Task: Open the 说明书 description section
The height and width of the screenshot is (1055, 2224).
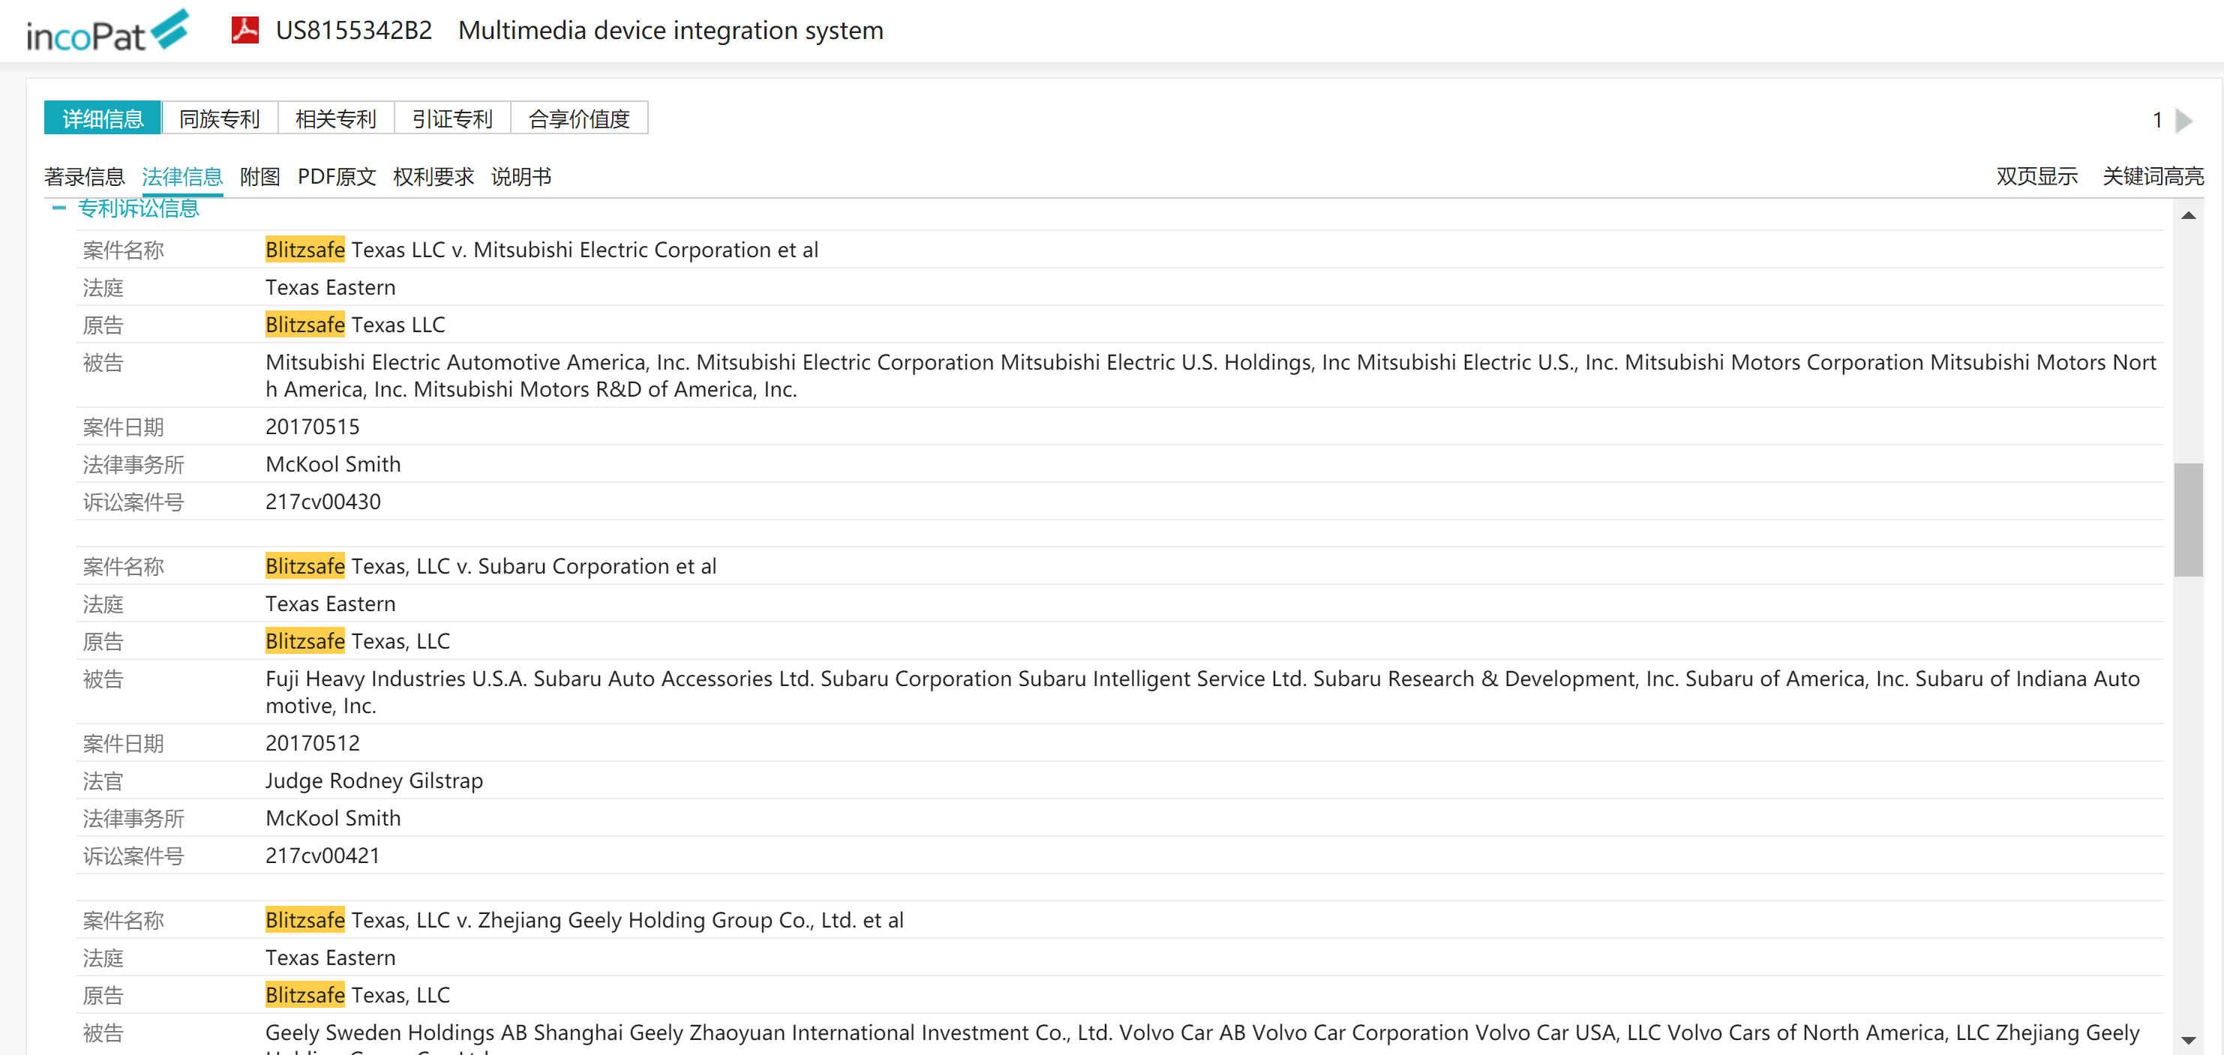Action: point(521,177)
